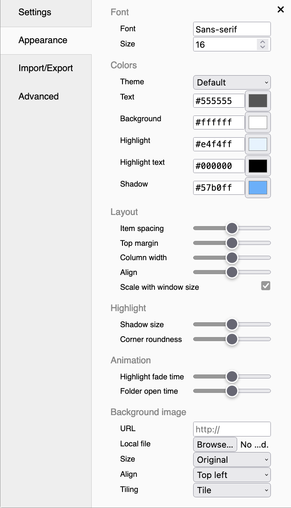Click the Item spacing slider handle

pos(232,228)
